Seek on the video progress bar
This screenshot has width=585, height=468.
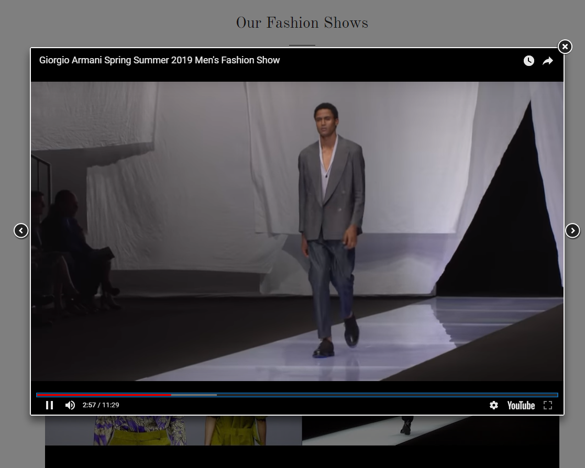pyautogui.click(x=297, y=395)
